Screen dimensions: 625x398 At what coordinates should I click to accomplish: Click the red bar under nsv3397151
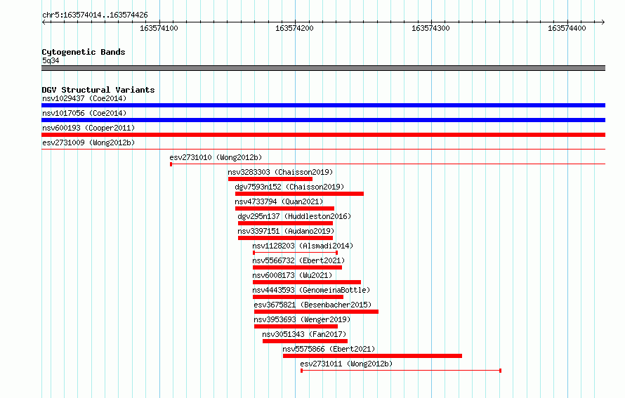coord(285,238)
